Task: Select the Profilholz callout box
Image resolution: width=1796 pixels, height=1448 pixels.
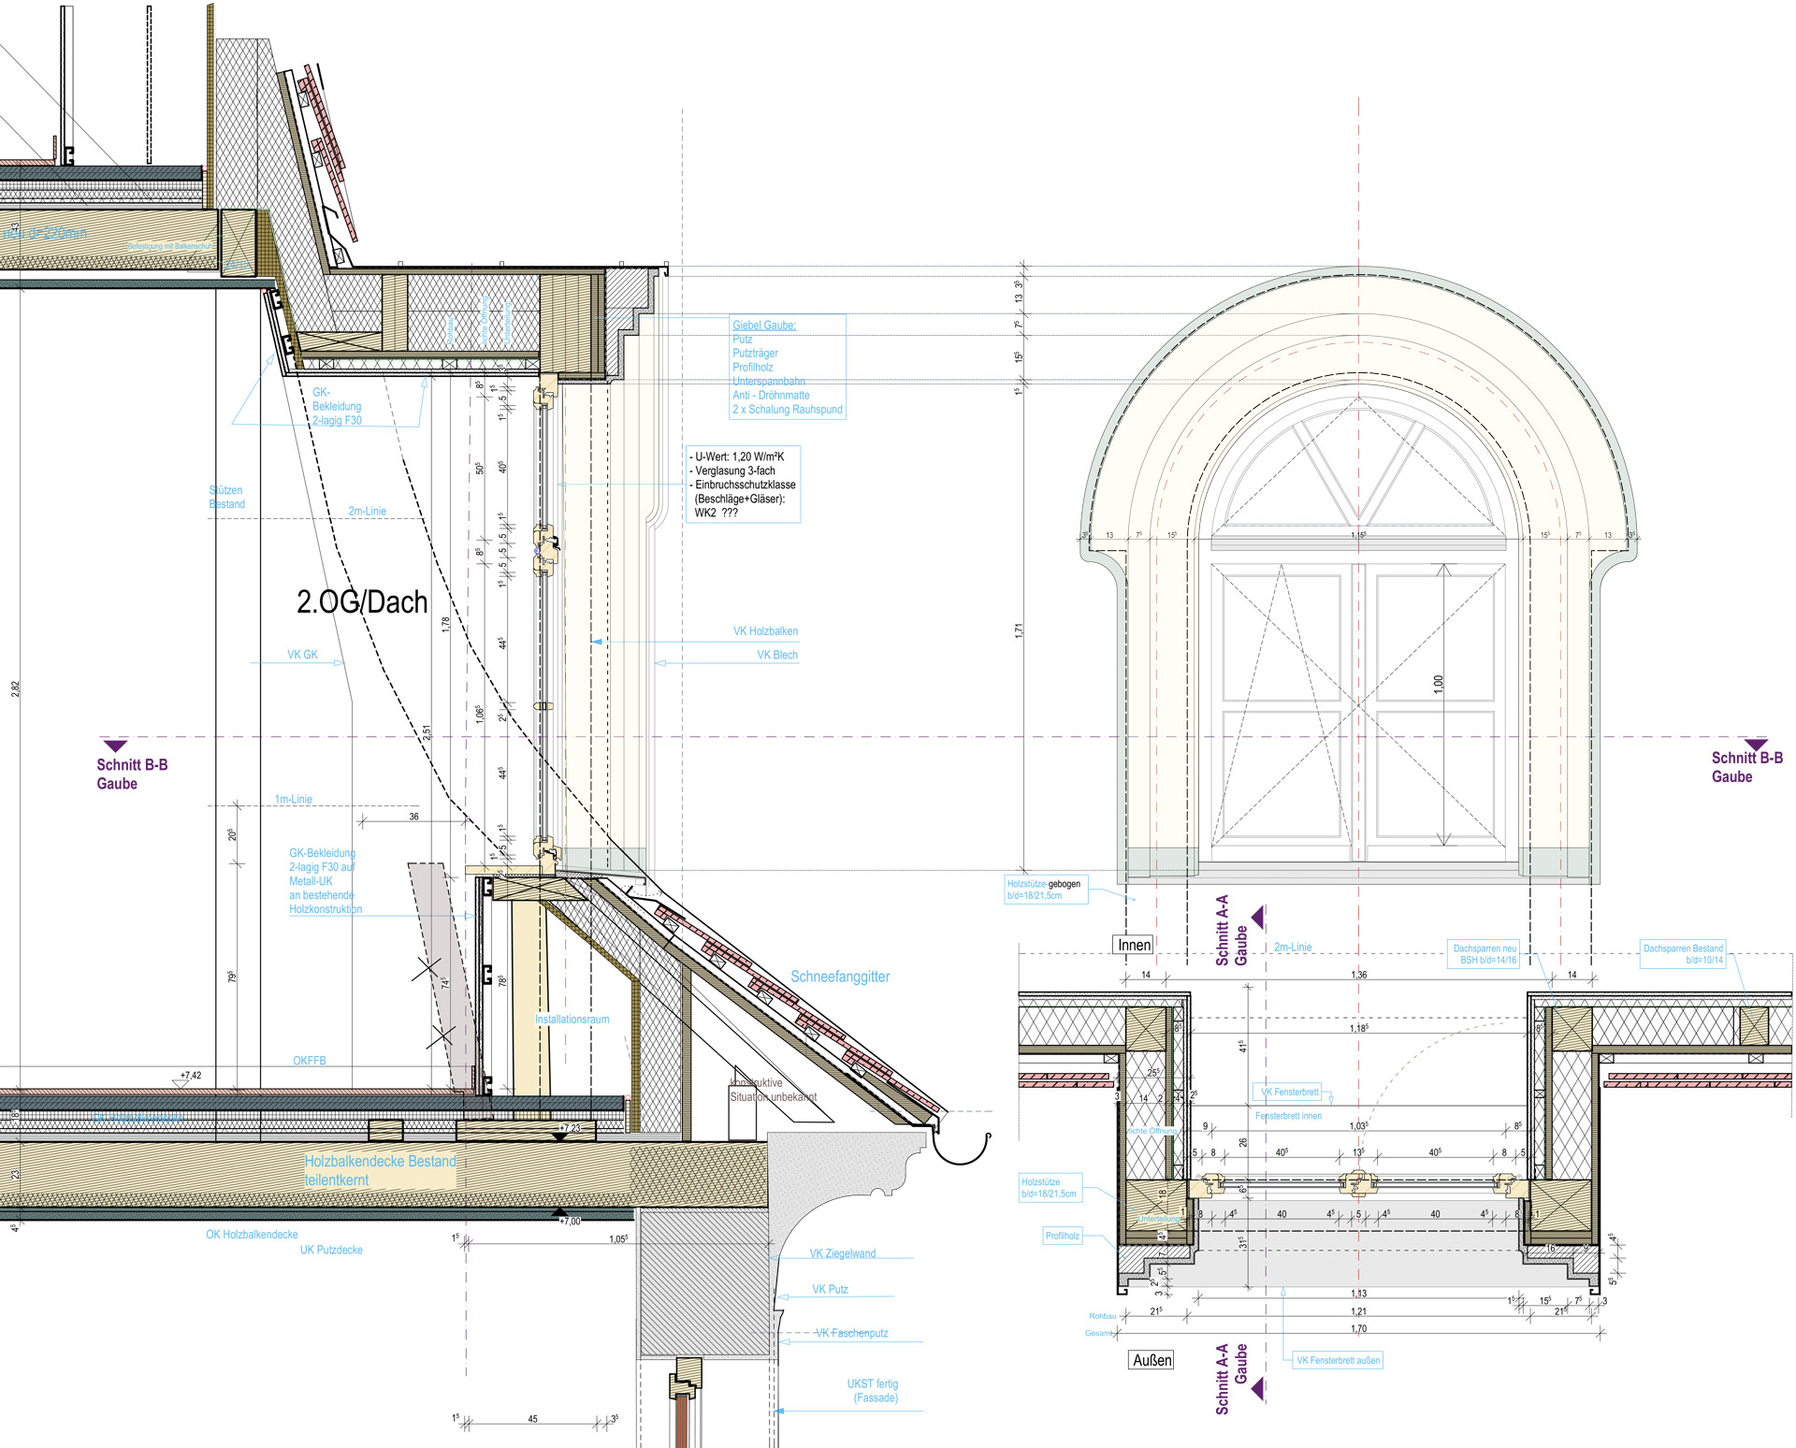Action: coord(1062,1236)
